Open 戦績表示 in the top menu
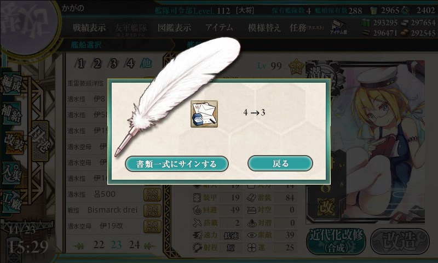The image size is (438, 263). point(89,27)
